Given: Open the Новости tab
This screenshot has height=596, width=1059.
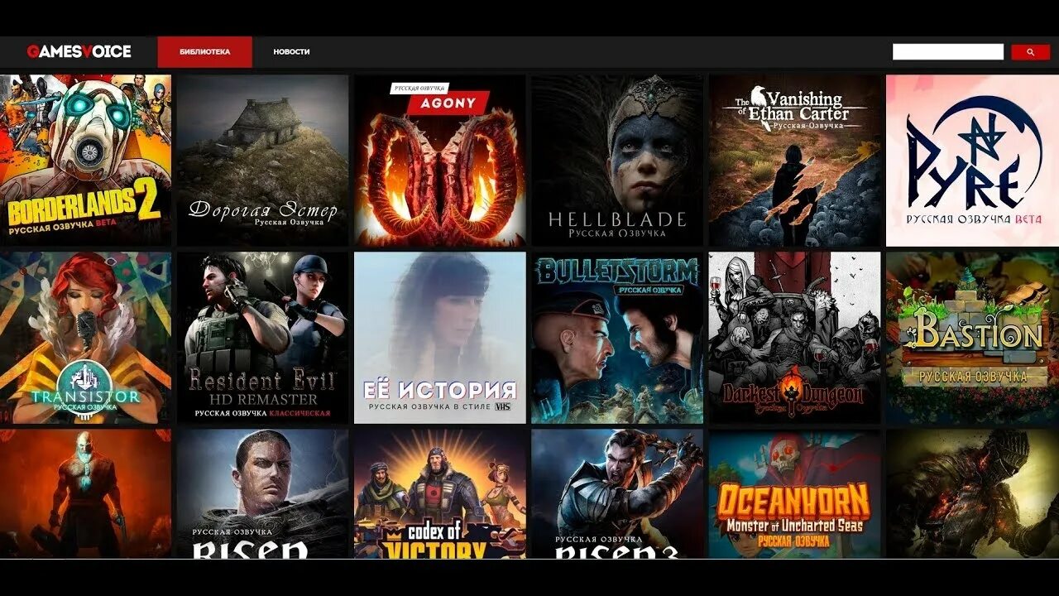Looking at the screenshot, I should 291,51.
